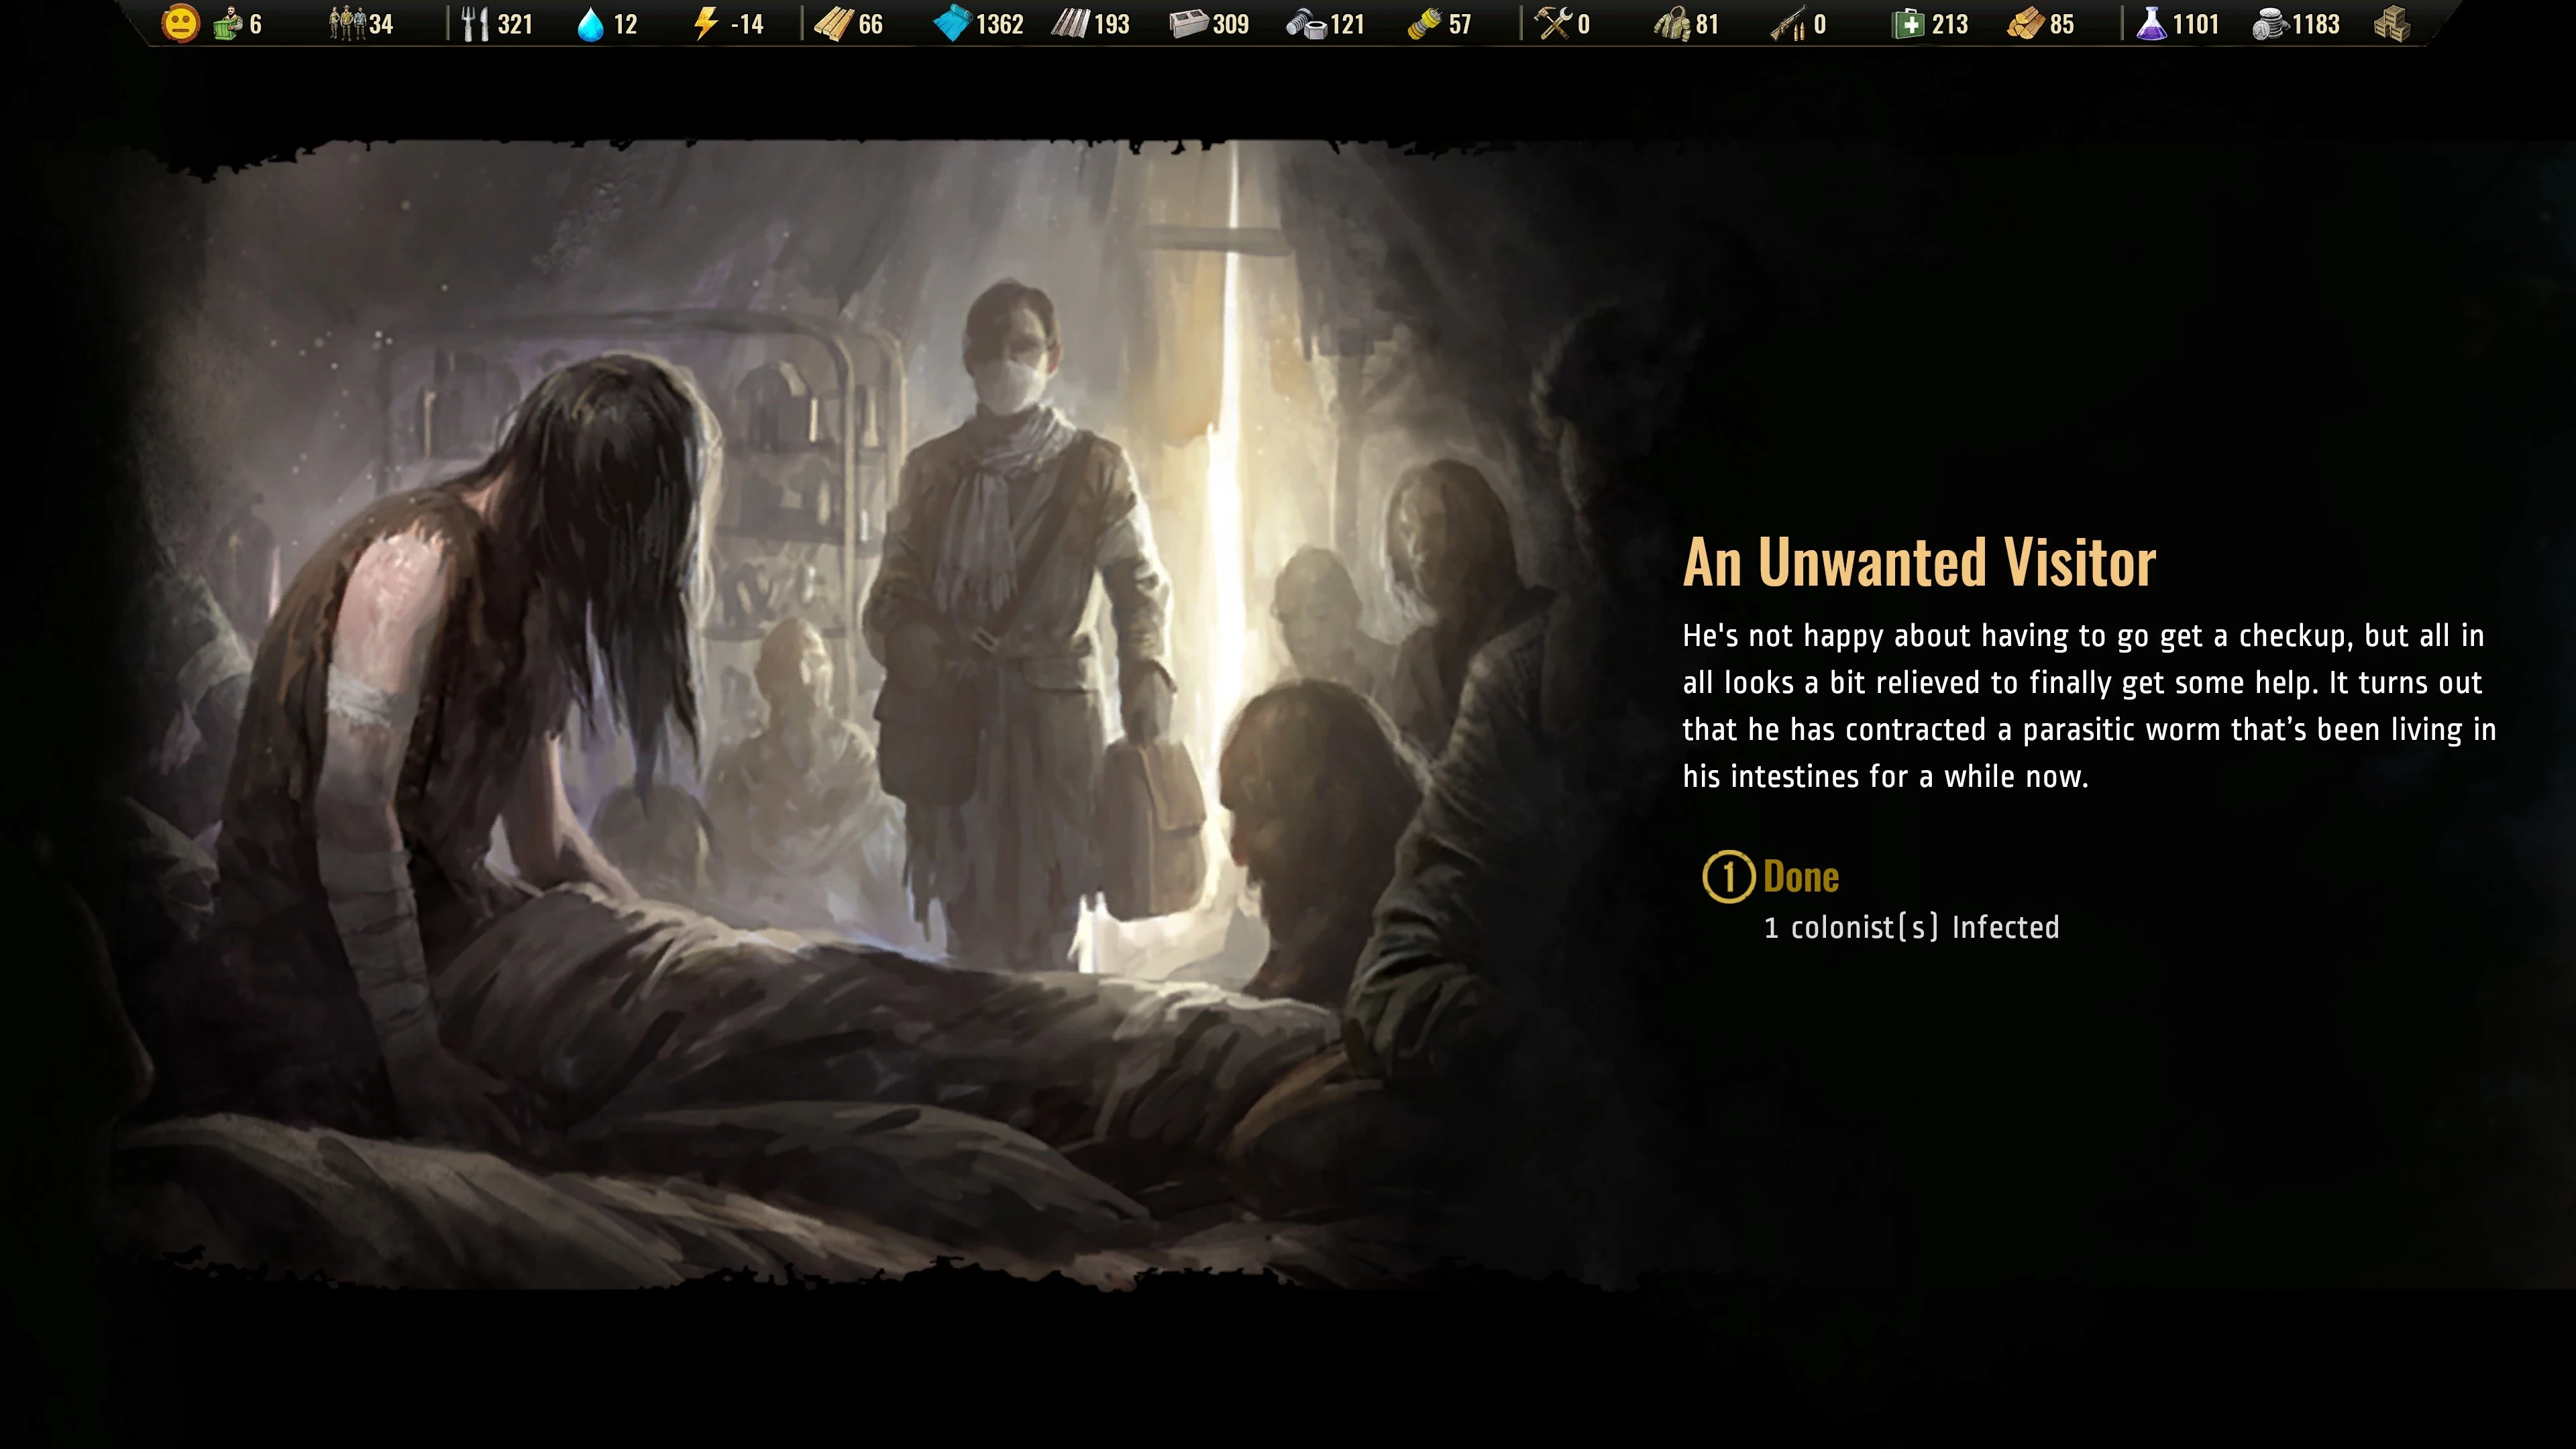Choose the Done option to dismiss event
Image resolution: width=2576 pixels, height=1449 pixels.
(x=1800, y=877)
